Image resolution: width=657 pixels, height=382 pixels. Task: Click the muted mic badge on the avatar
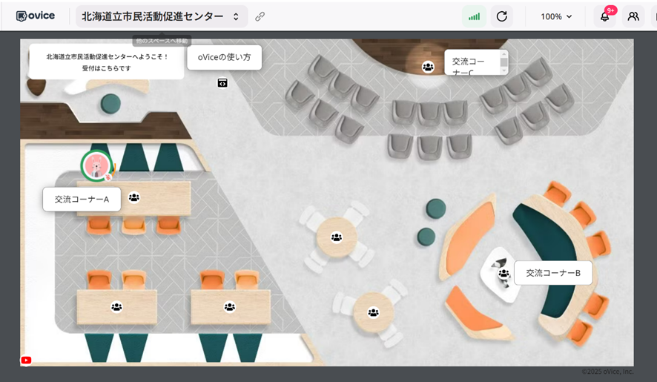[108, 177]
